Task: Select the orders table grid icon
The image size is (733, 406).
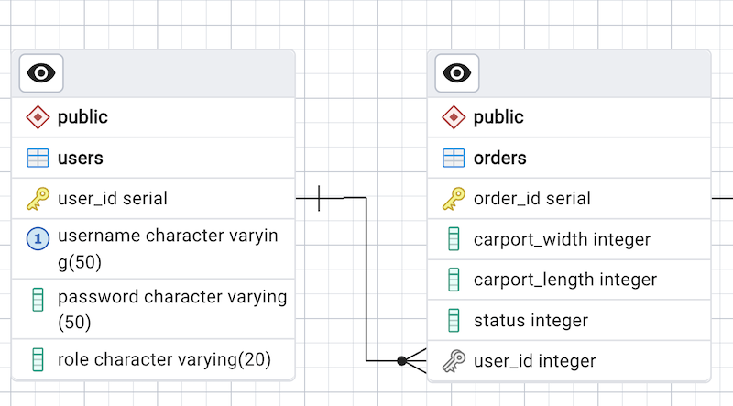Action: (x=454, y=158)
